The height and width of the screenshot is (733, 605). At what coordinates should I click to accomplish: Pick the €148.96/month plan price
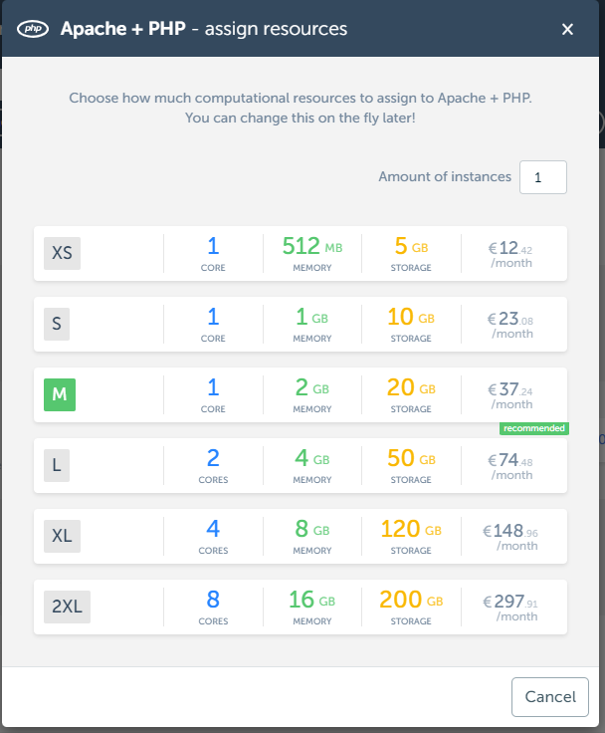510,537
